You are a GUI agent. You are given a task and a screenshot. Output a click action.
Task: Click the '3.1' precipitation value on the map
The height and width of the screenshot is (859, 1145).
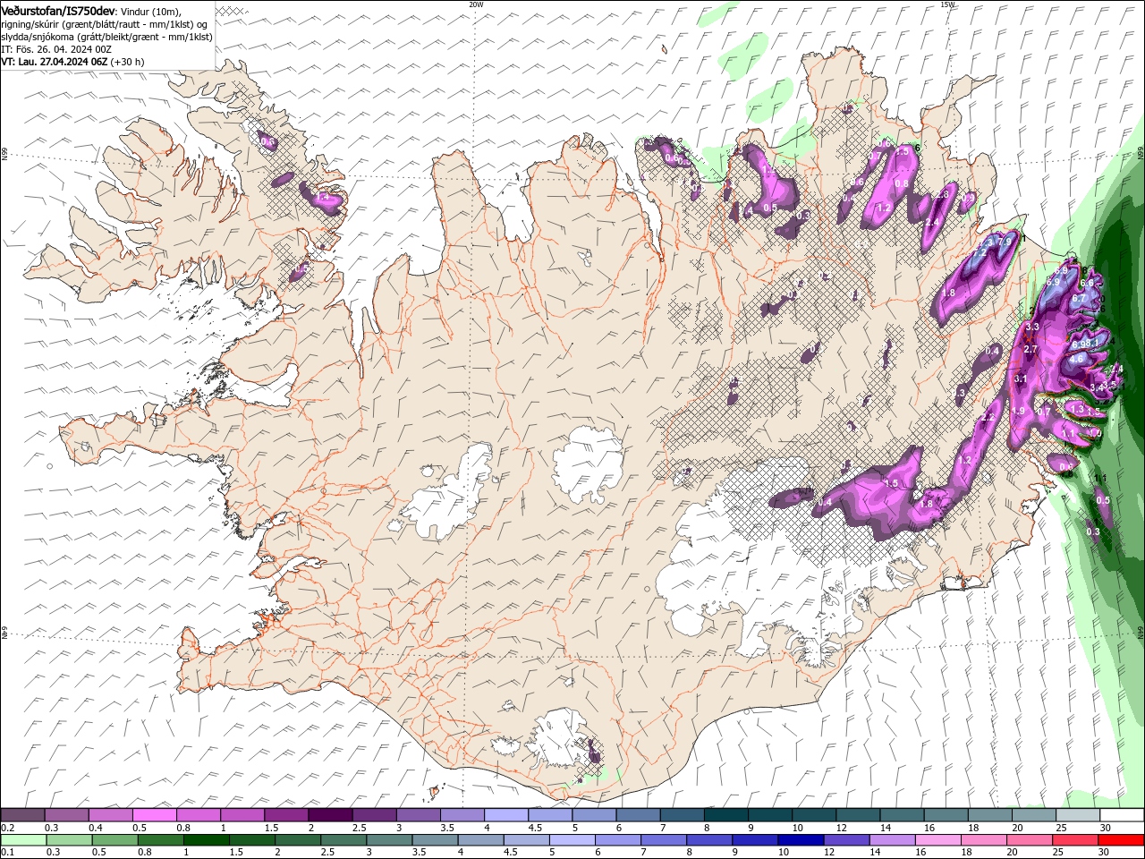click(x=1021, y=379)
